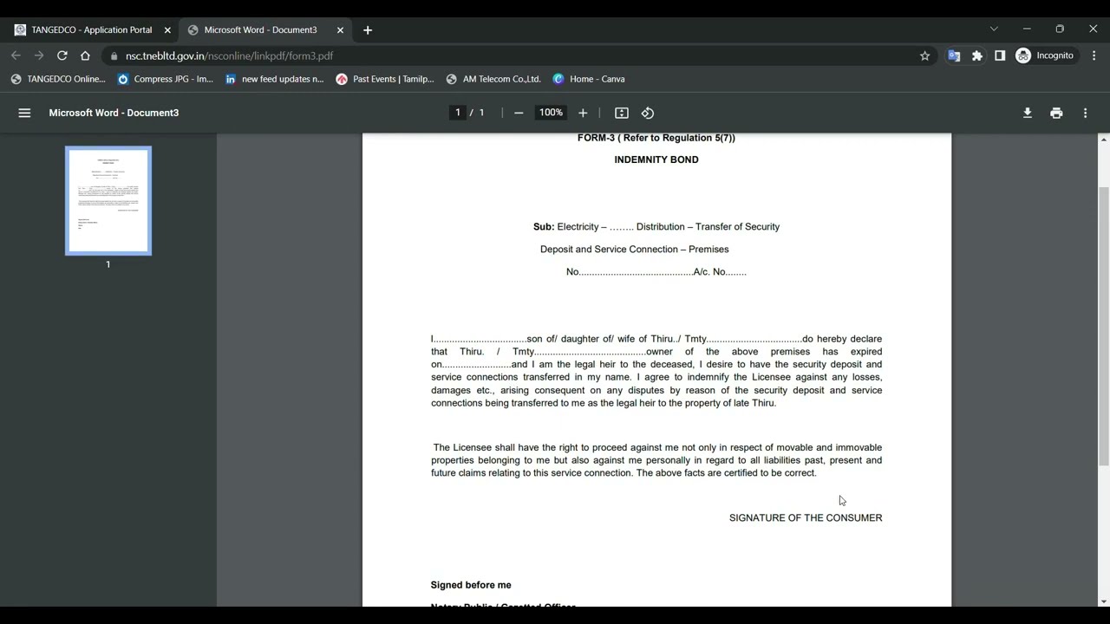Click SIGNATURE OF THE CONSUMER text
1110x624 pixels.
coord(806,518)
